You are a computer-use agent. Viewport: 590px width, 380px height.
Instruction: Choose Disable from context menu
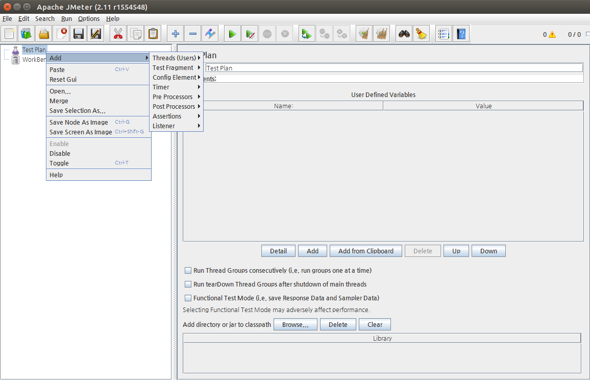(98, 154)
